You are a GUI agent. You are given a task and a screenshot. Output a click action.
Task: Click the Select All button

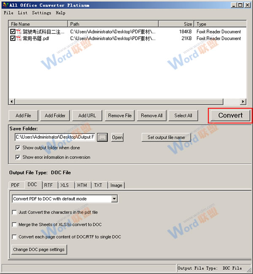183,115
